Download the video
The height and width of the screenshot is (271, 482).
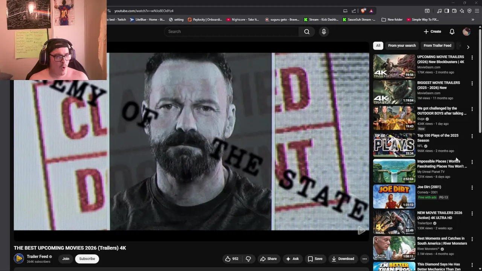[x=343, y=259]
